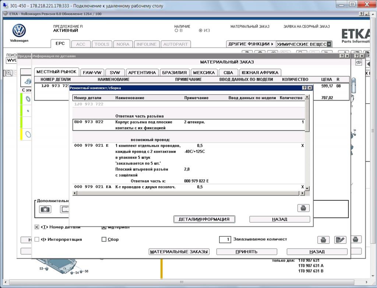The image size is (377, 288).
Task: Click the remote desktop connection title bar icon
Action: [x=5, y=5]
